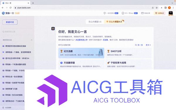Open the 赛博朋克风格炫酷街区插画 history item
This screenshot has width=176, height=110.
[x=16, y=46]
